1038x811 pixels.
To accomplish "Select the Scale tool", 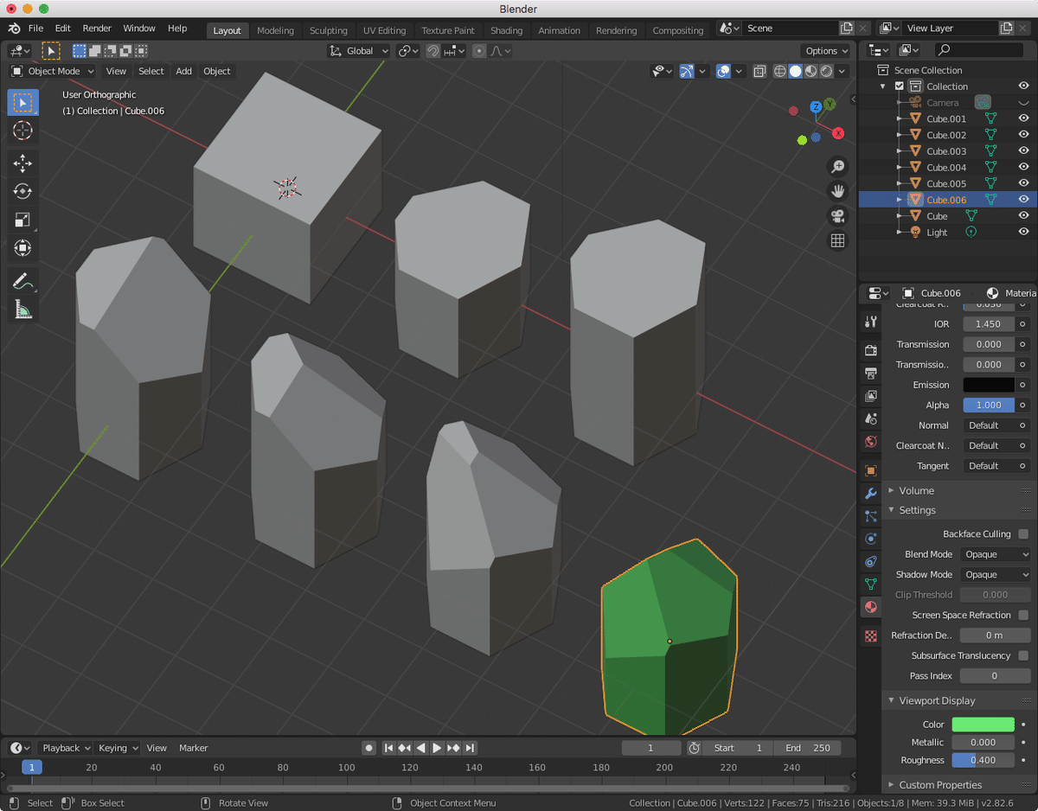I will click(x=23, y=220).
